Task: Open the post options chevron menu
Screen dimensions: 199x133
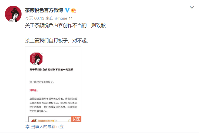Action: [x=192, y=7]
